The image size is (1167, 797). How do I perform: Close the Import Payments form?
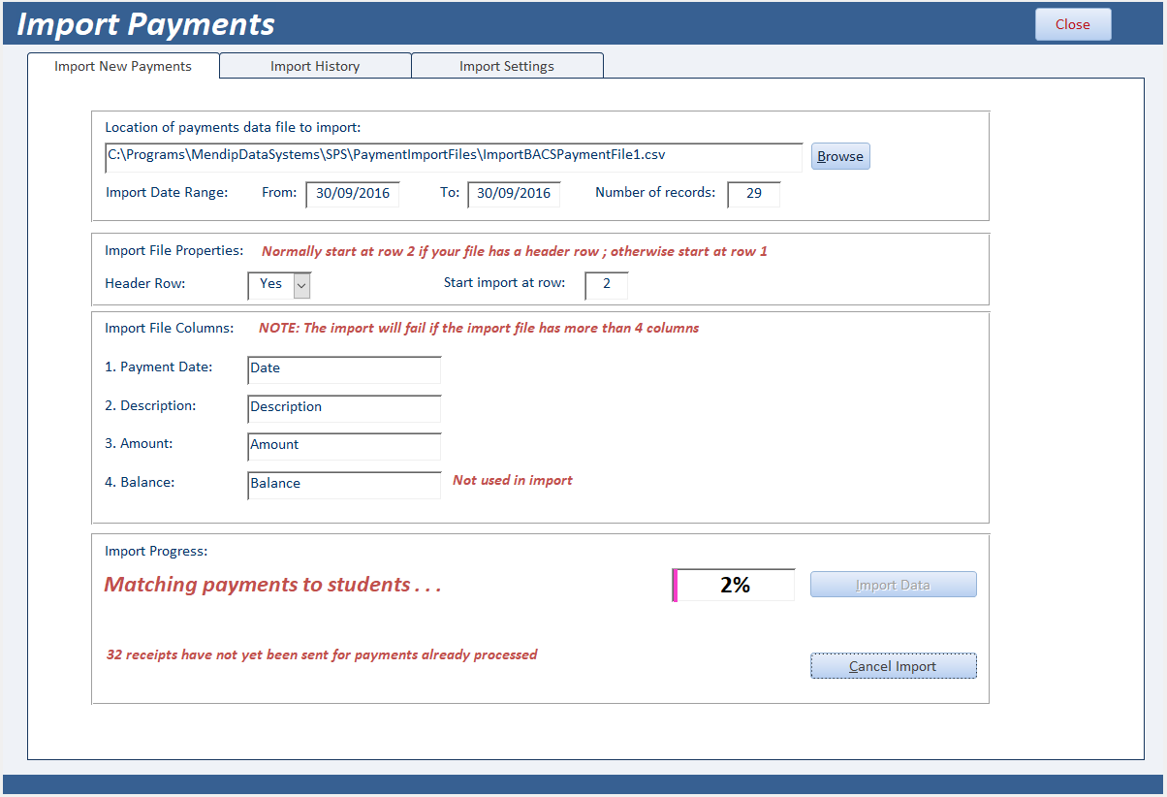(1073, 24)
